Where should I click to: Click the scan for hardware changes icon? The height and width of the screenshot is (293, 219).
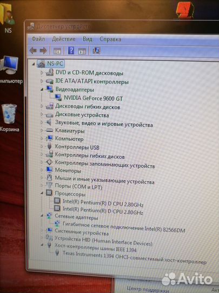96,50
